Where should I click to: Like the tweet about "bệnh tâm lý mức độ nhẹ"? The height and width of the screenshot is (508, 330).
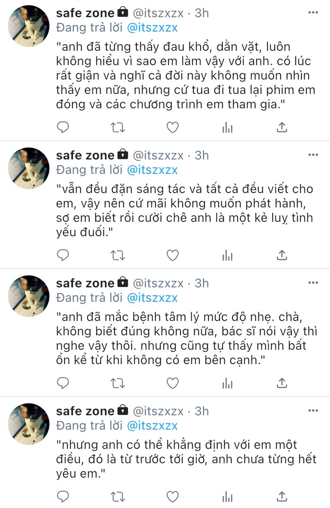[x=172, y=383]
